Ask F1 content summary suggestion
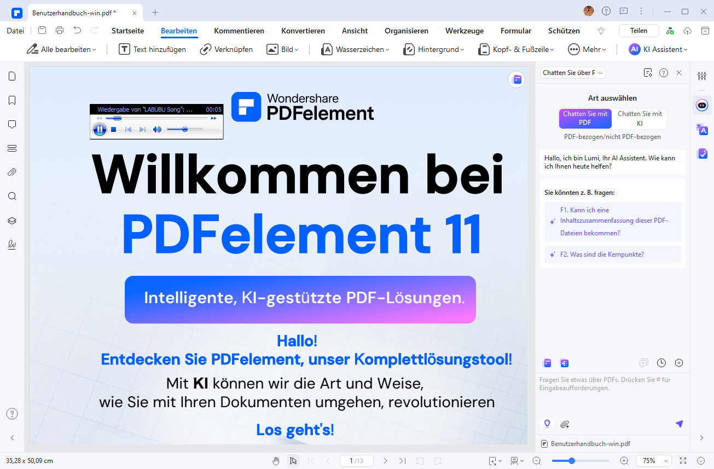 (x=613, y=222)
